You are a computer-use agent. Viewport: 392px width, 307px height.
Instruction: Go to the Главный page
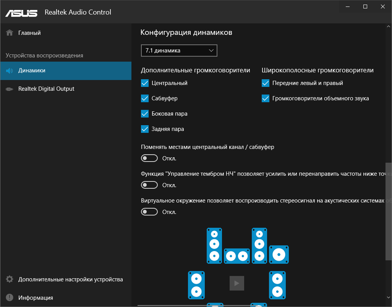click(29, 33)
